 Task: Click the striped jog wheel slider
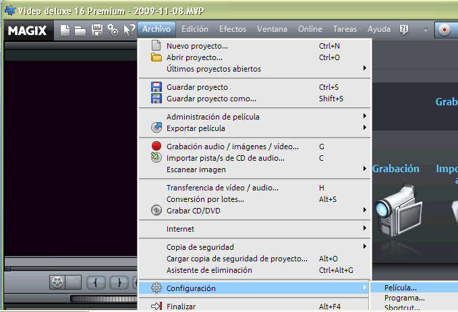[x=103, y=298]
